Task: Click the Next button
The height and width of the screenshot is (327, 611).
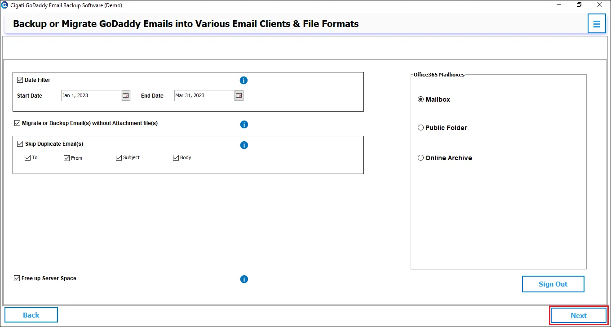Action: (x=579, y=316)
